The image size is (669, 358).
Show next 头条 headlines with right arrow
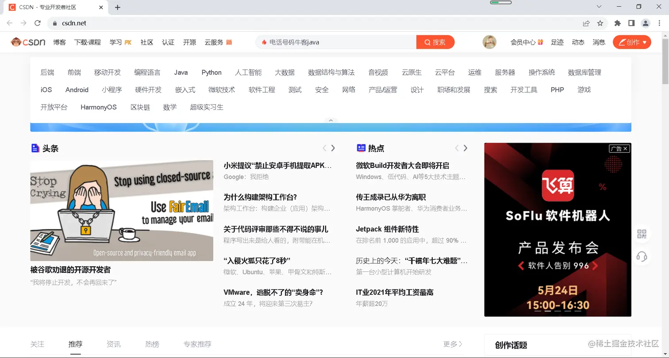point(333,148)
